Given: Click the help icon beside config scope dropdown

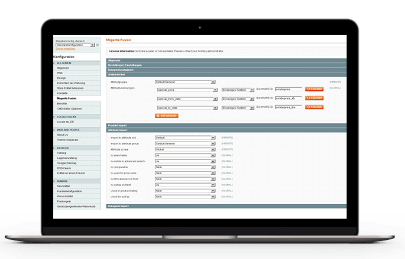Looking at the screenshot, I should click(98, 45).
